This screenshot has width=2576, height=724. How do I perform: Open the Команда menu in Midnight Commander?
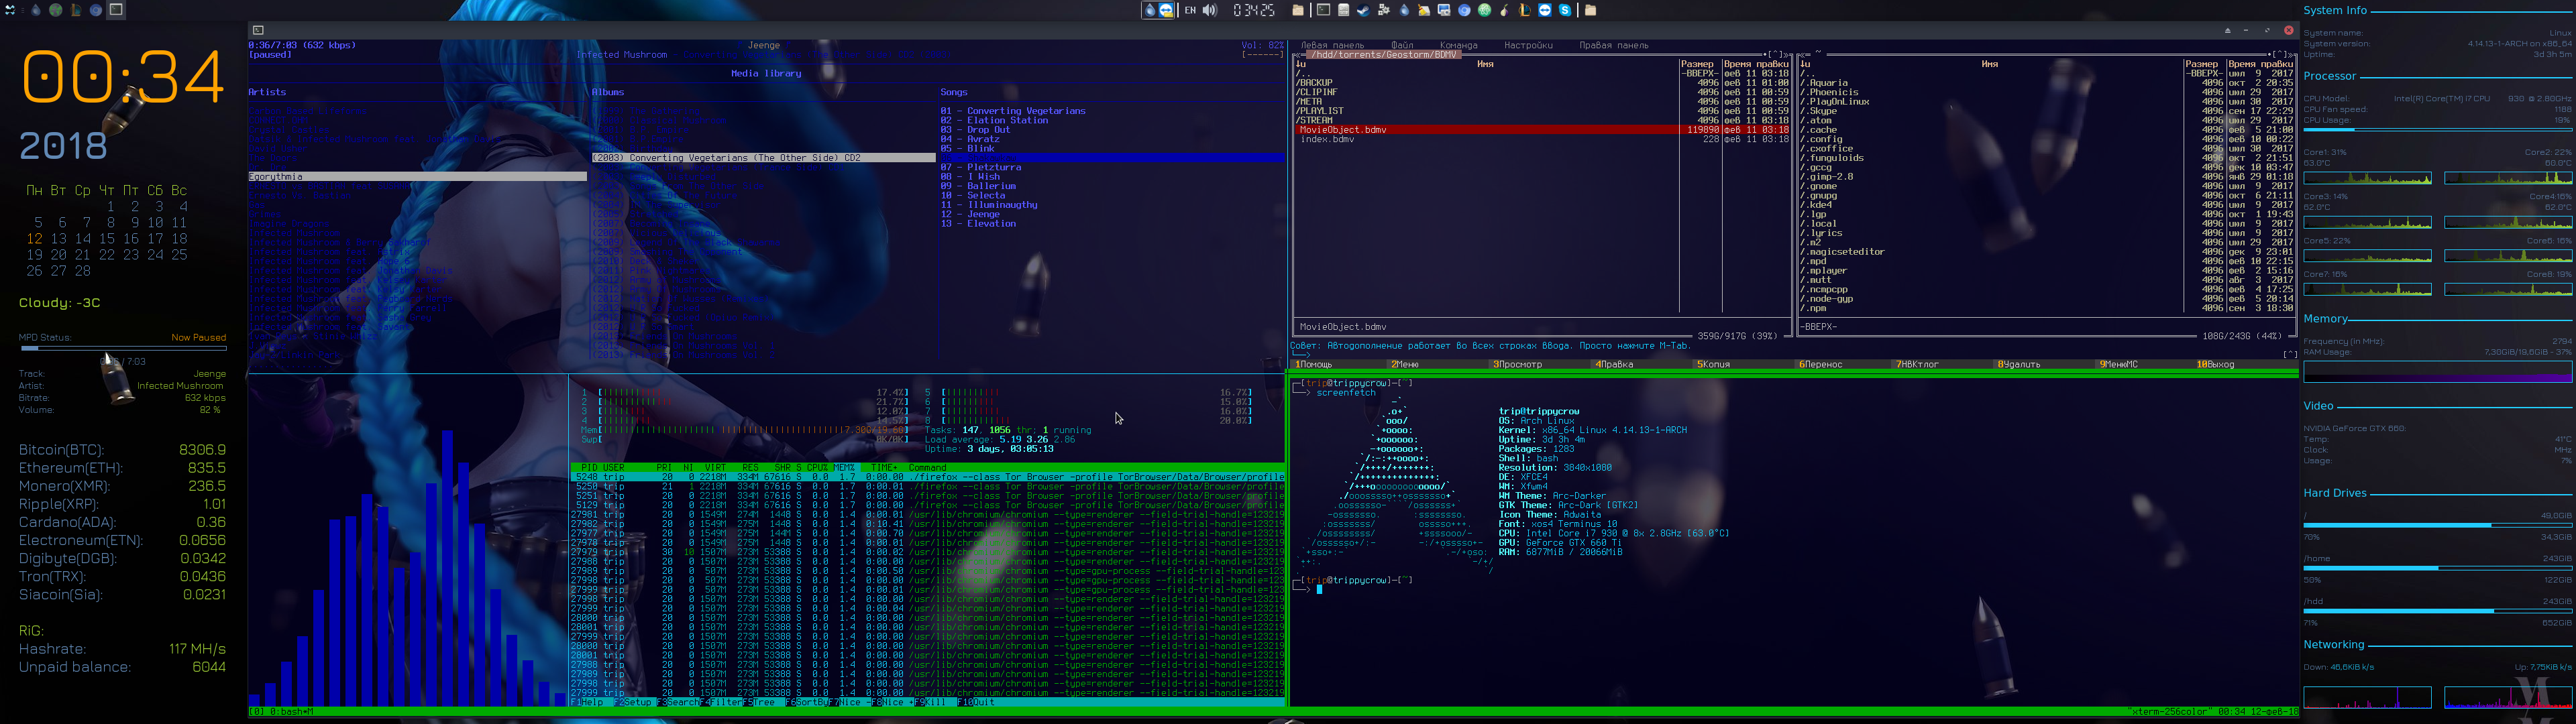coord(1459,45)
